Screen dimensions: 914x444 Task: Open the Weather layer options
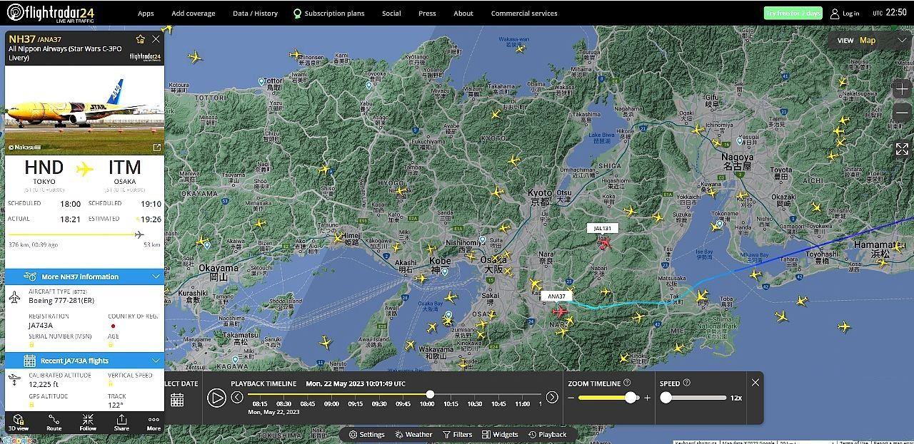point(413,434)
